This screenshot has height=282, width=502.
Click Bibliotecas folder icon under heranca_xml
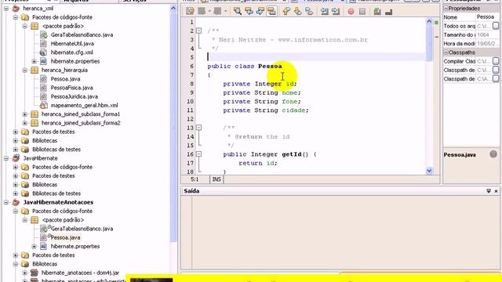tap(25, 140)
